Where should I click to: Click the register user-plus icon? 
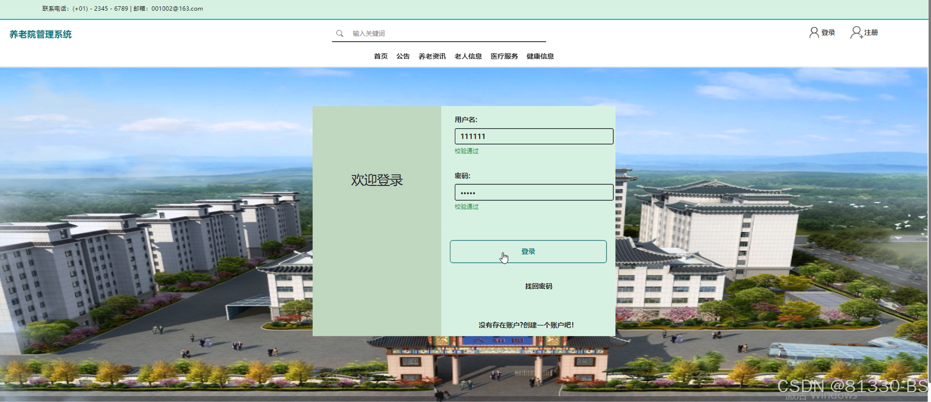point(857,32)
